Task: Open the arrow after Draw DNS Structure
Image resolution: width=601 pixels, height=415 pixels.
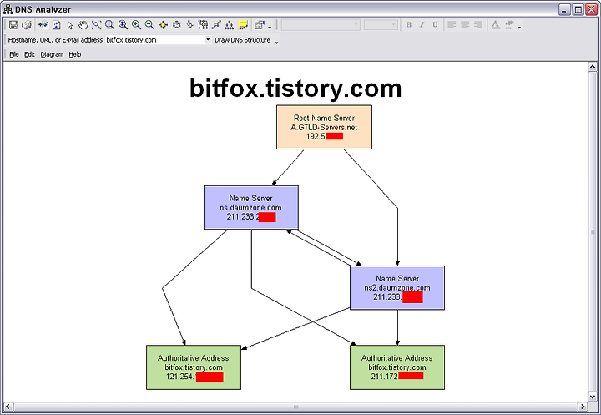Action: 276,42
